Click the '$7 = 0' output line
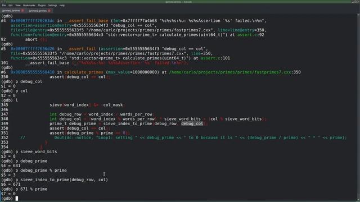 click(x=8, y=194)
